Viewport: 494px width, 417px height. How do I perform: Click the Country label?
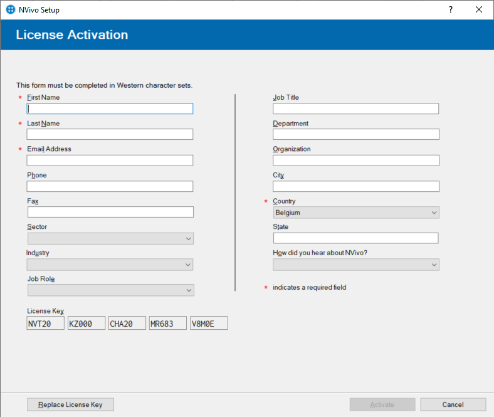284,201
